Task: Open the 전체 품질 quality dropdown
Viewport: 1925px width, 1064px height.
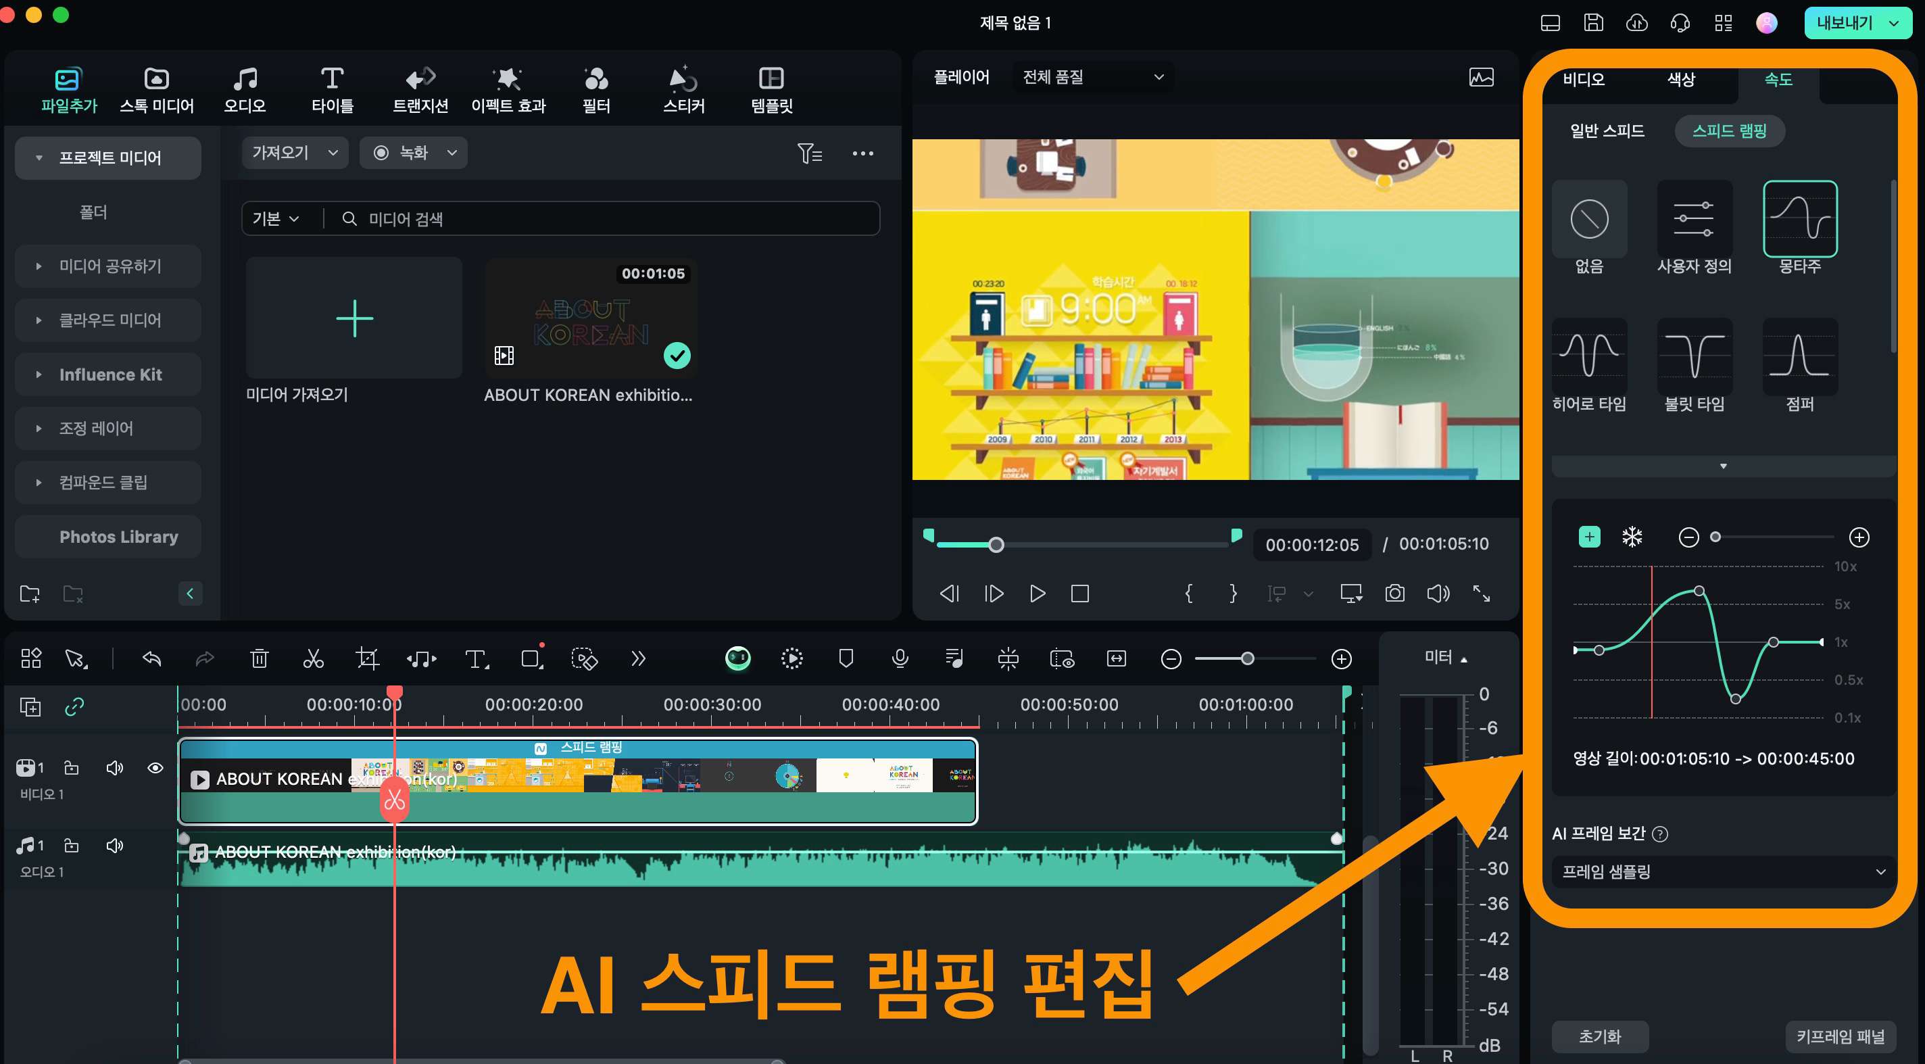Action: click(x=1092, y=77)
